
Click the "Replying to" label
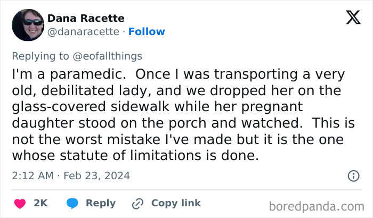tap(42, 56)
